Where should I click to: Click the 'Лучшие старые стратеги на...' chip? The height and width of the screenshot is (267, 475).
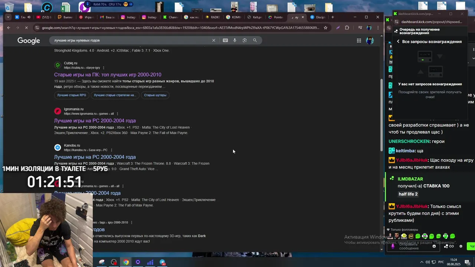pyautogui.click(x=115, y=95)
